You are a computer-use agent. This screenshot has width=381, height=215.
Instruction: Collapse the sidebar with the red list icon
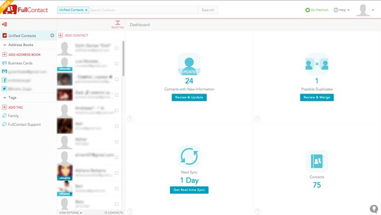point(4,24)
